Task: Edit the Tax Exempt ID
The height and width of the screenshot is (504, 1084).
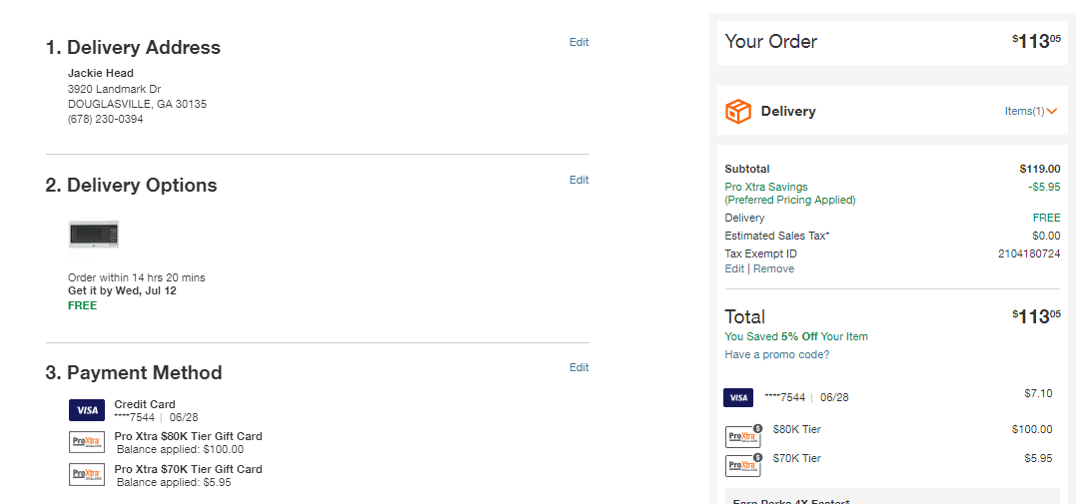Action: (734, 268)
